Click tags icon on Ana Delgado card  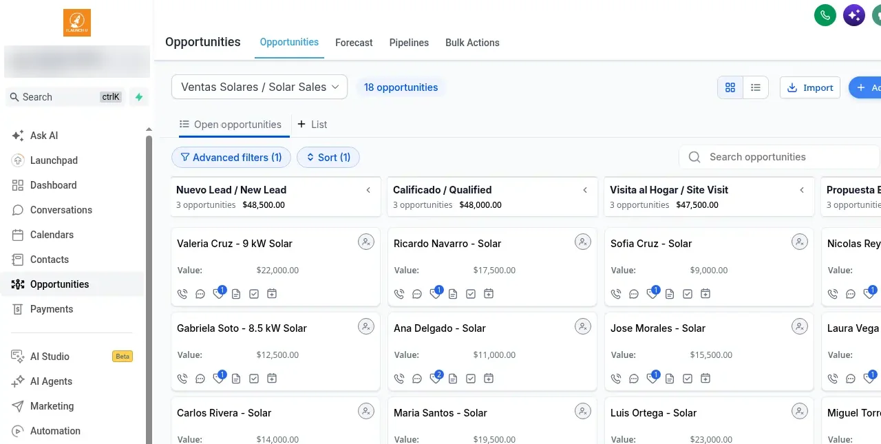tap(435, 379)
